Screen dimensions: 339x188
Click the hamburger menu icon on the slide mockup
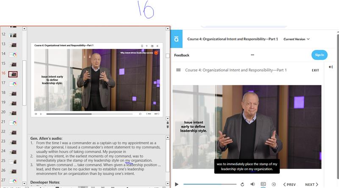(x=142, y=46)
